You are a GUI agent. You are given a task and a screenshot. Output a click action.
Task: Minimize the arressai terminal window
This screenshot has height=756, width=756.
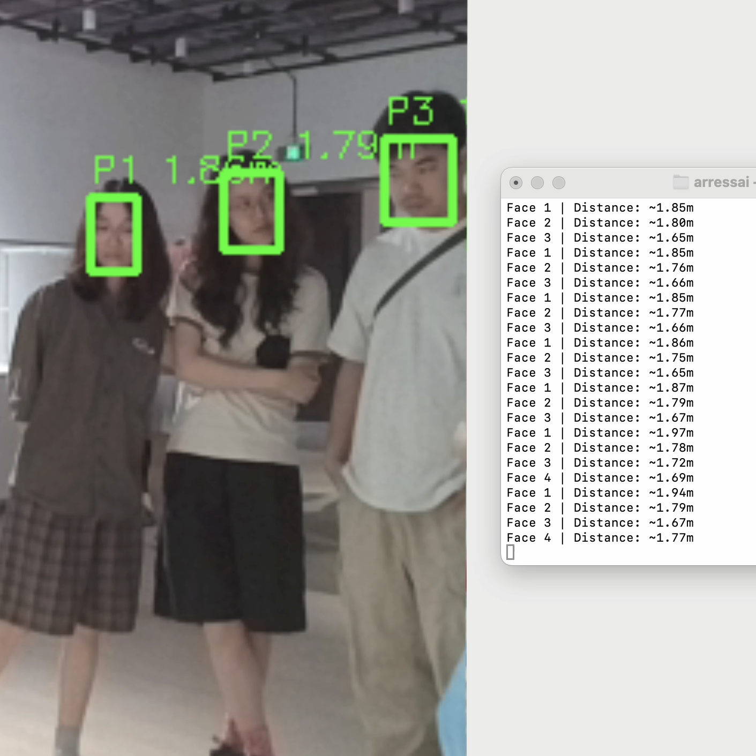[537, 183]
